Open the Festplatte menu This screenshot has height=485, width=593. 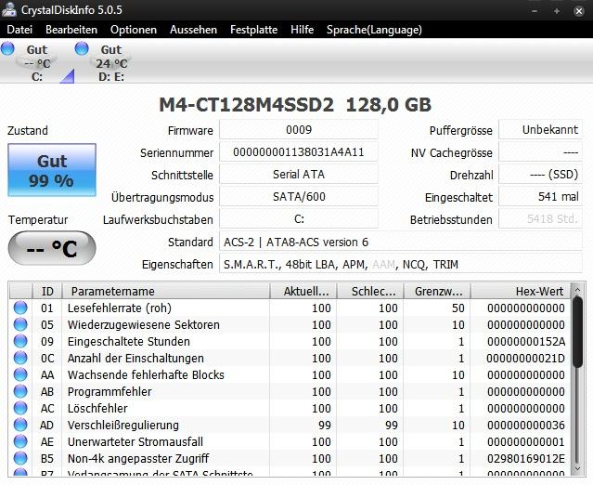[x=253, y=30]
